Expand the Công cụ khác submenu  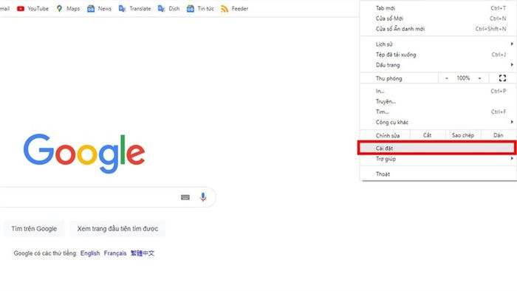tap(438, 123)
